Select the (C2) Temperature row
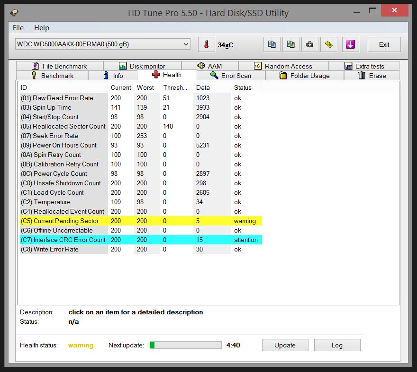 (141, 202)
